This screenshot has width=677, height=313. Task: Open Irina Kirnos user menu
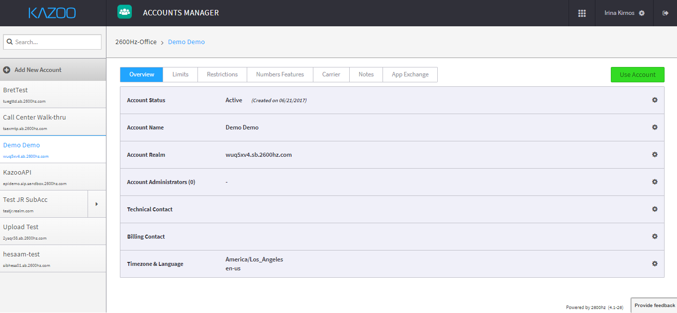pyautogui.click(x=624, y=13)
